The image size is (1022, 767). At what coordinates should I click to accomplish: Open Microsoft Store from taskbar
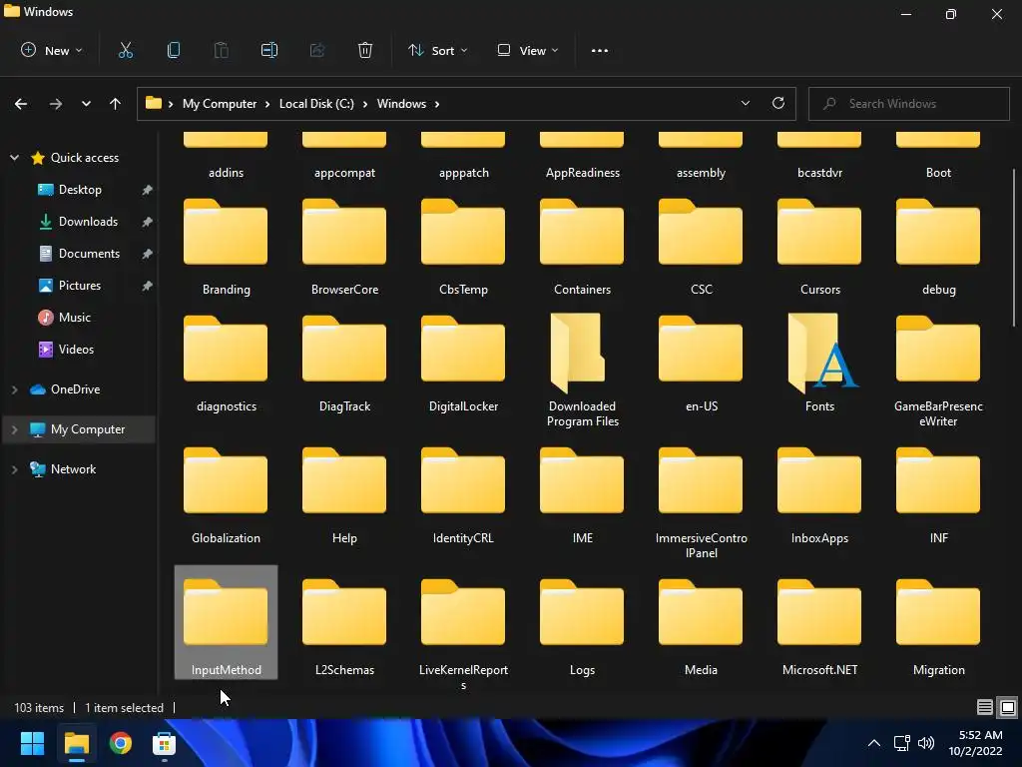(x=164, y=743)
